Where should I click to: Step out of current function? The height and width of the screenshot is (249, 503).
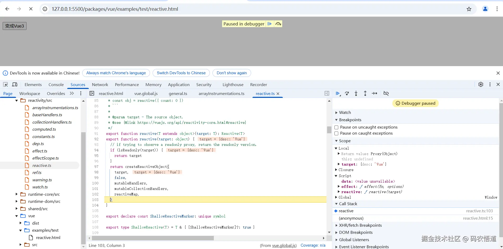[365, 93]
